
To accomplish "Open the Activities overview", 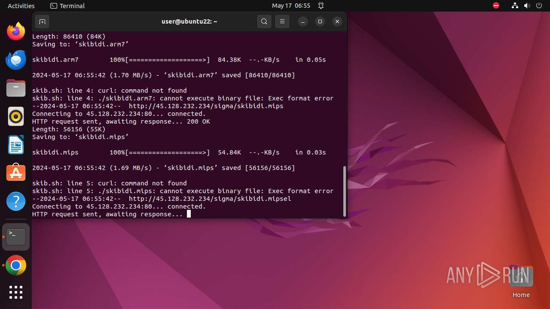I will click(21, 6).
